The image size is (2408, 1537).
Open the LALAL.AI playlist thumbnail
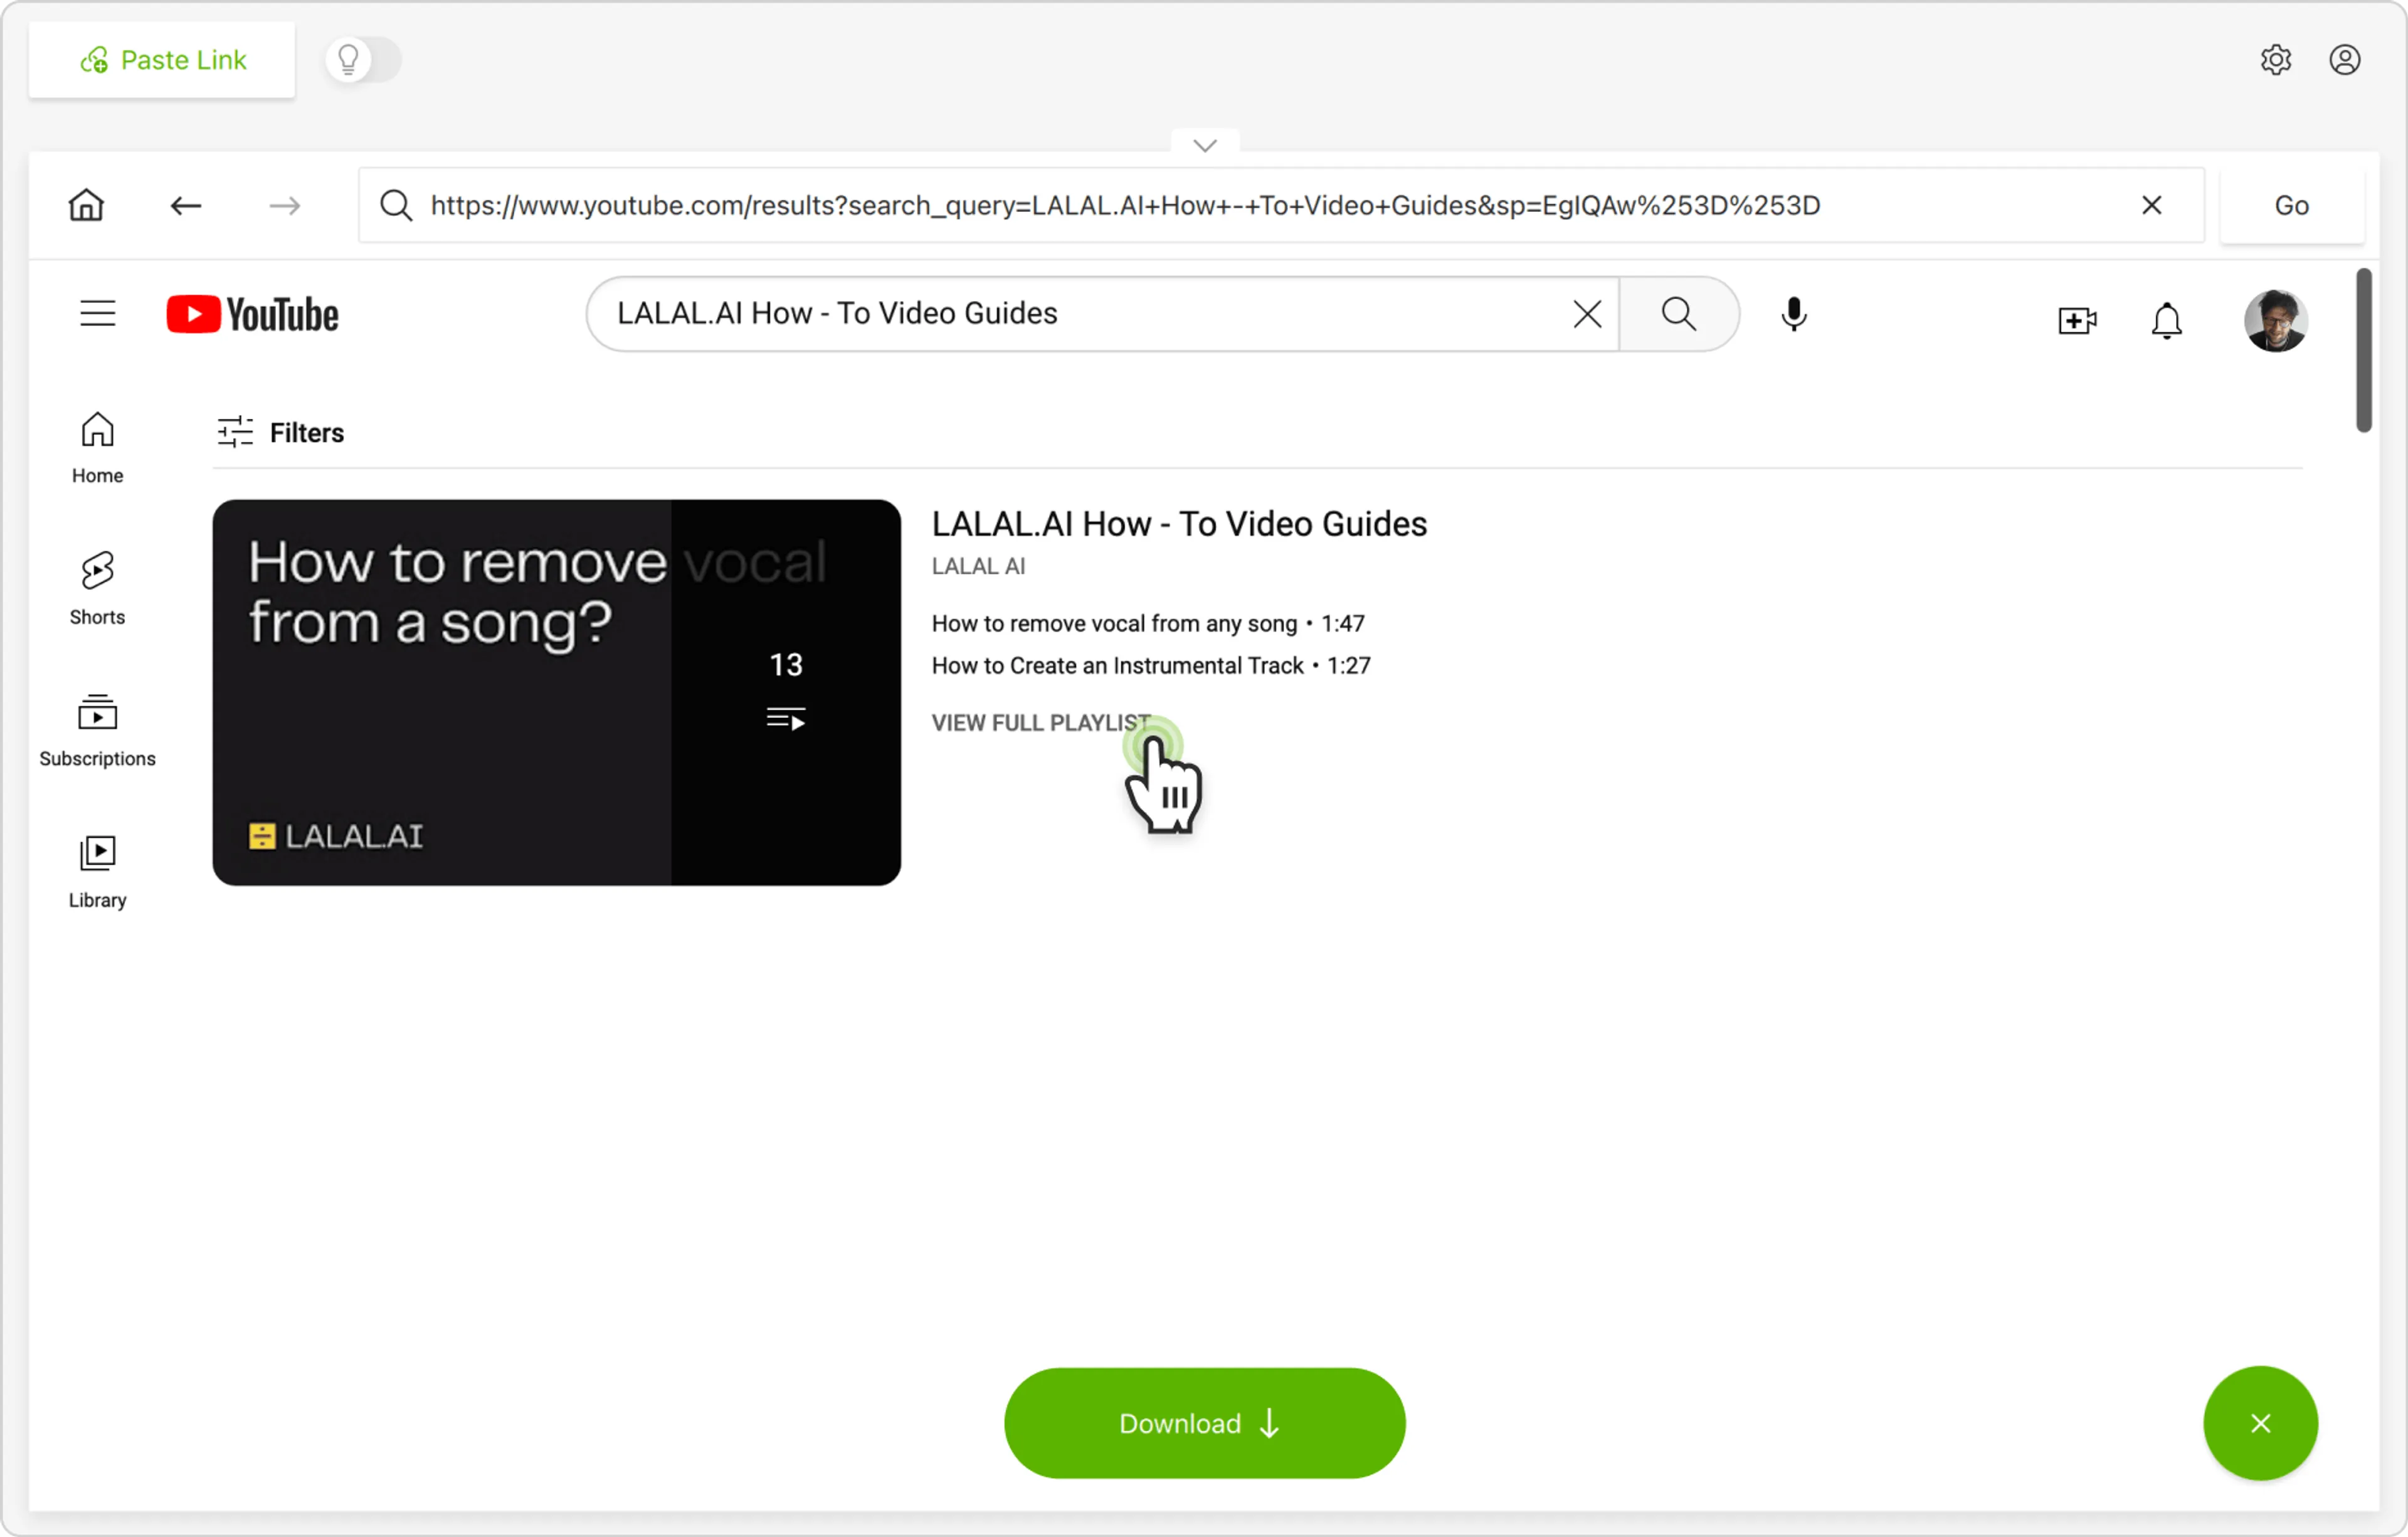[556, 692]
